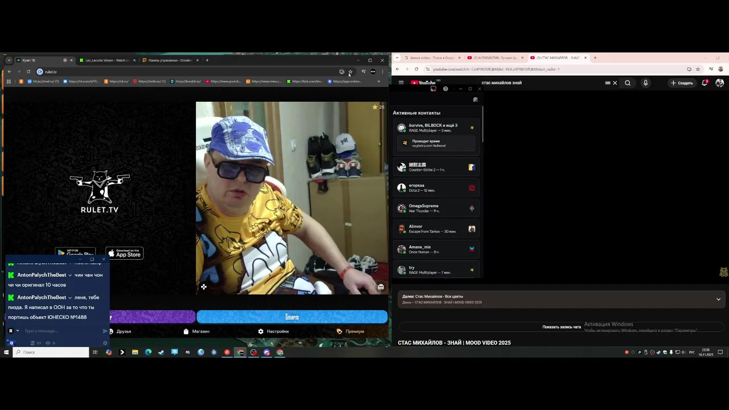Bookmark the YouTube page with star
The height and width of the screenshot is (410, 729).
point(698,69)
